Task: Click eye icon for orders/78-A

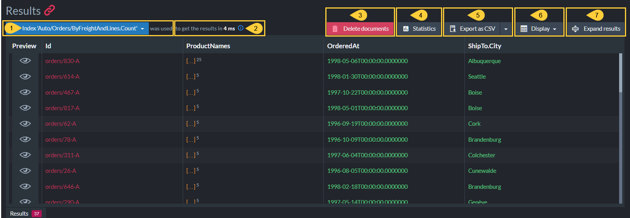Action: click(x=25, y=139)
